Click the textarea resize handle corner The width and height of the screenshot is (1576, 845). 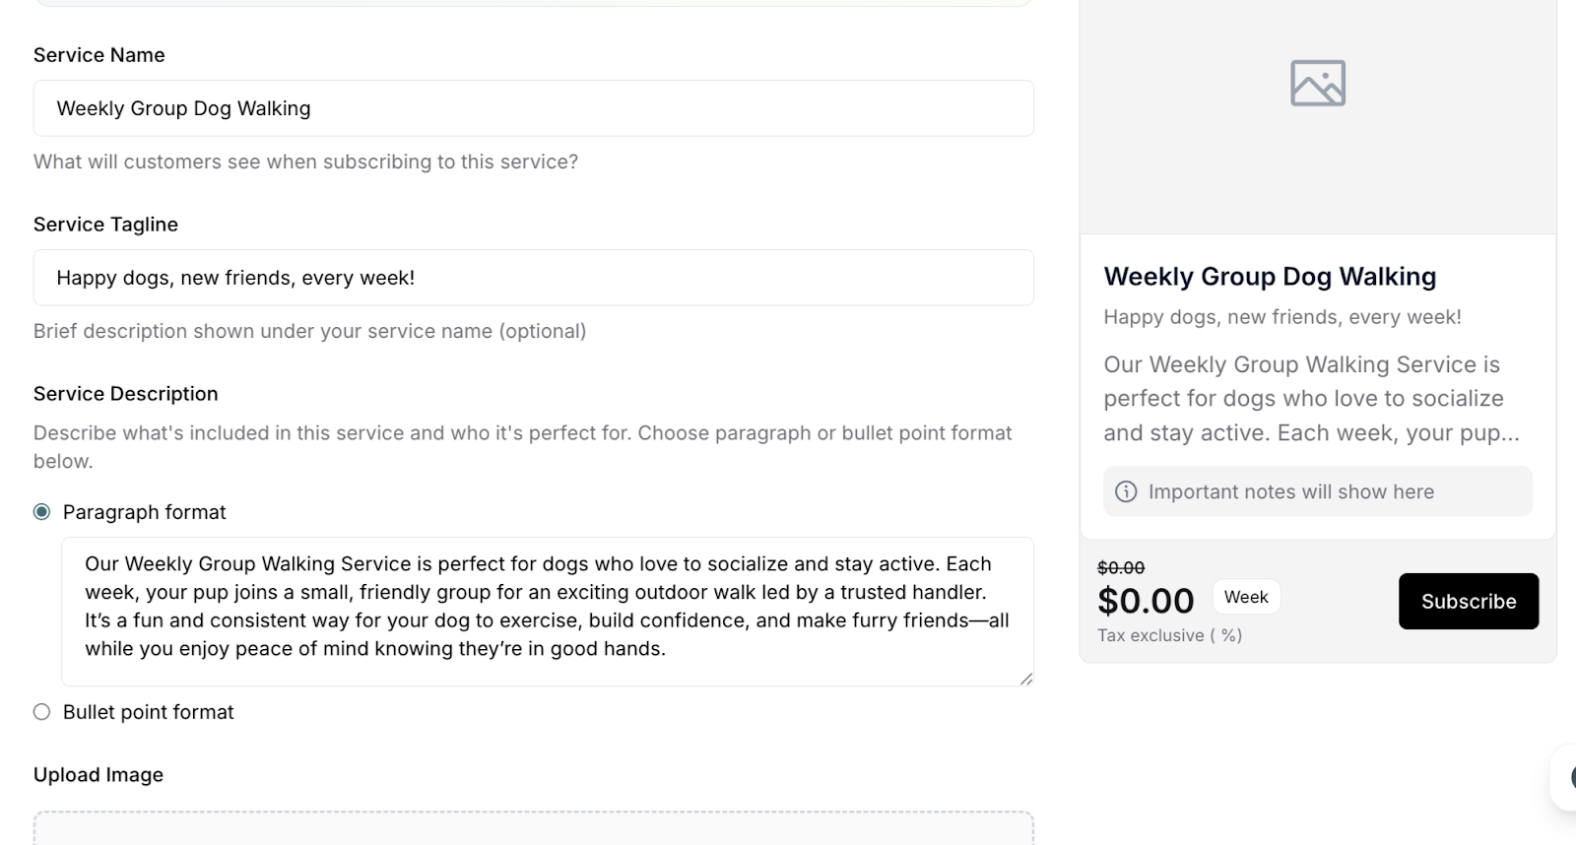click(x=1025, y=678)
